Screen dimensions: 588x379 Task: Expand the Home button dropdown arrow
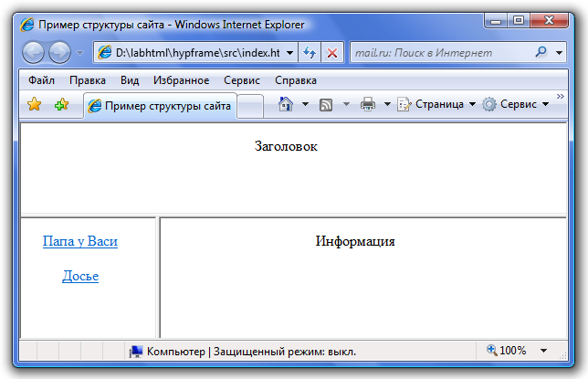click(306, 104)
